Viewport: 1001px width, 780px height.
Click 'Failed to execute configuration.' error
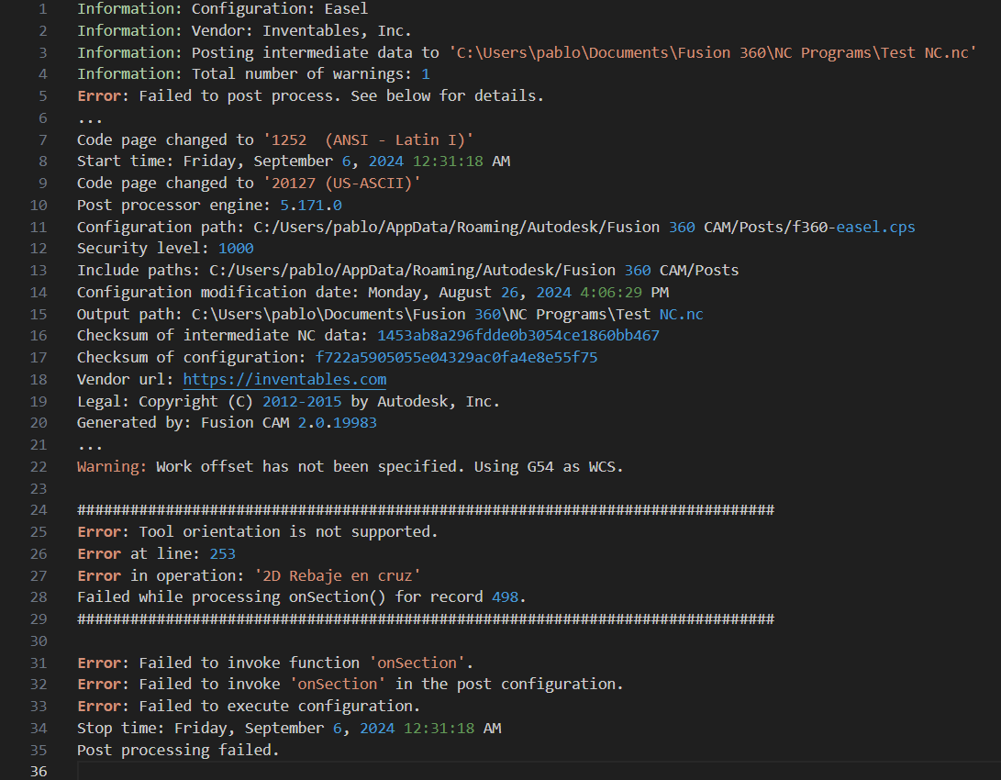pos(280,706)
